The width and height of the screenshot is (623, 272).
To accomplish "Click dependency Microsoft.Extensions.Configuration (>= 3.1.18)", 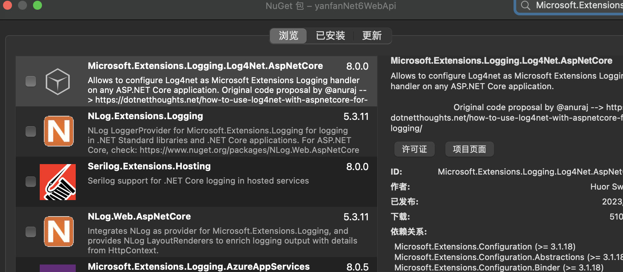I will [485, 247].
